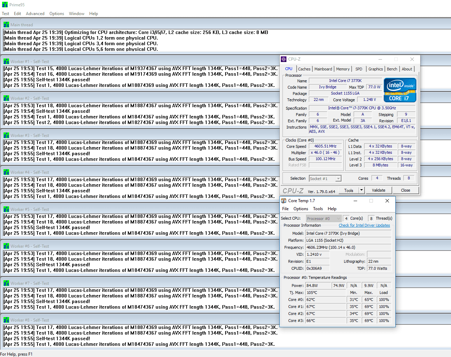Open Core Temp Tools menu
This screenshot has height=357, width=451.
coord(318,209)
